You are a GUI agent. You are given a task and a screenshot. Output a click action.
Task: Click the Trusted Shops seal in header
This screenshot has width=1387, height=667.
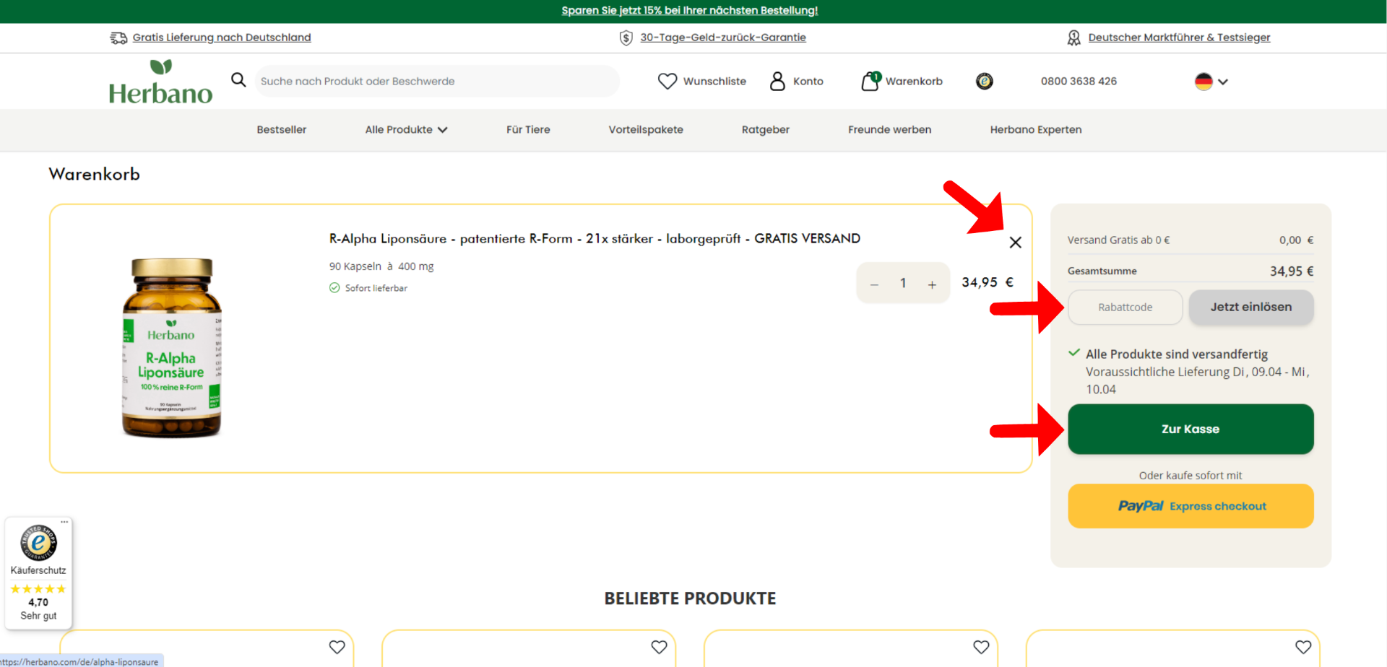pos(984,82)
